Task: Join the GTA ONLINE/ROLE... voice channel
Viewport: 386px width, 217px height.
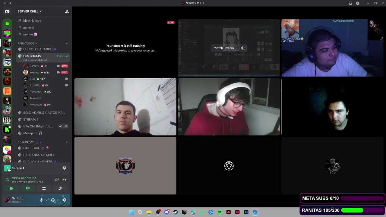Action: click(x=43, y=126)
